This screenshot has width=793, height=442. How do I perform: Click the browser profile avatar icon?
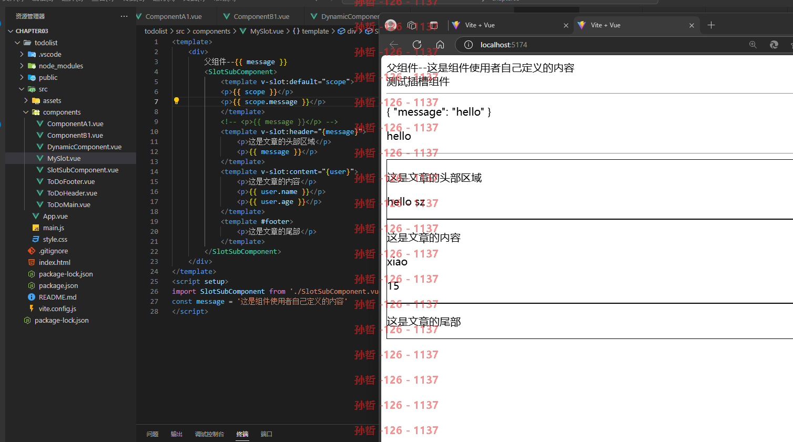coord(391,25)
